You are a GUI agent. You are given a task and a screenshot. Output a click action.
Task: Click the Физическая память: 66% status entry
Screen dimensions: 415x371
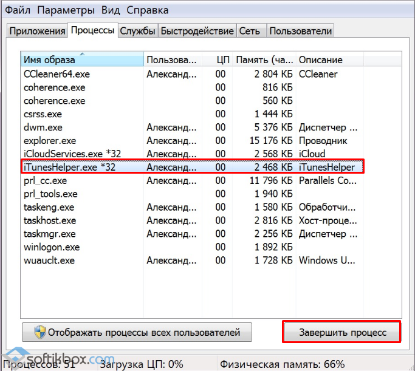tap(282, 364)
